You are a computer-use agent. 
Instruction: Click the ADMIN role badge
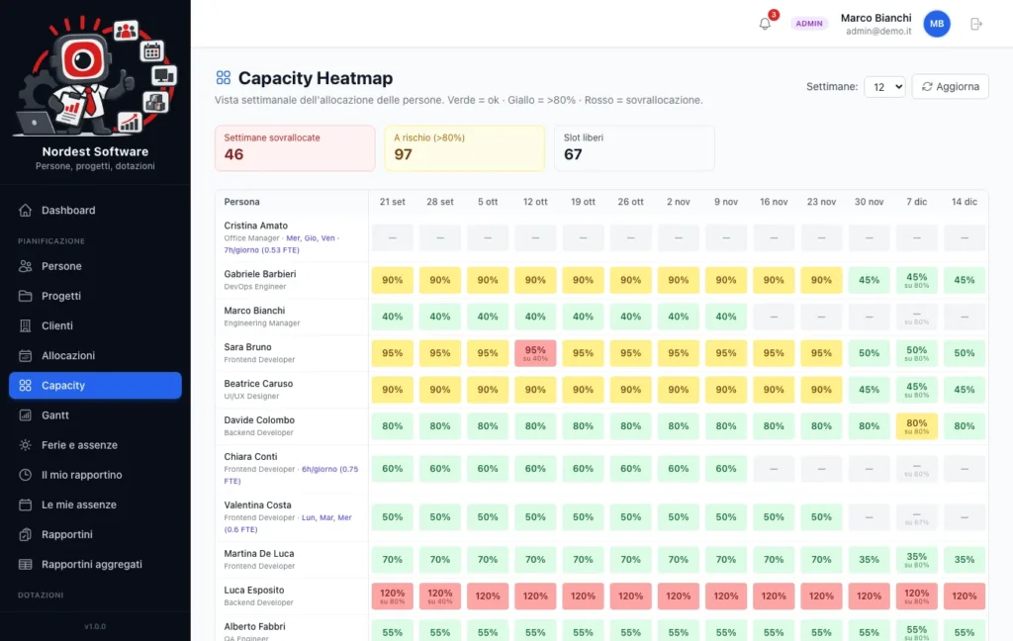tap(809, 24)
